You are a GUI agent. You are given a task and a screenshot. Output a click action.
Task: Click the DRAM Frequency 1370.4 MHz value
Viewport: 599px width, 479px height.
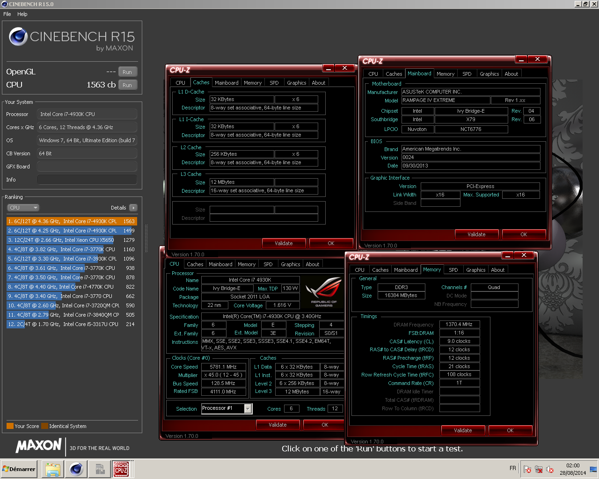tap(460, 324)
